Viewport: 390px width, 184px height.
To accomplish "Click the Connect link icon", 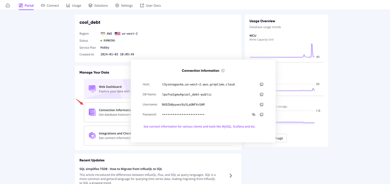I will (x=42, y=5).
